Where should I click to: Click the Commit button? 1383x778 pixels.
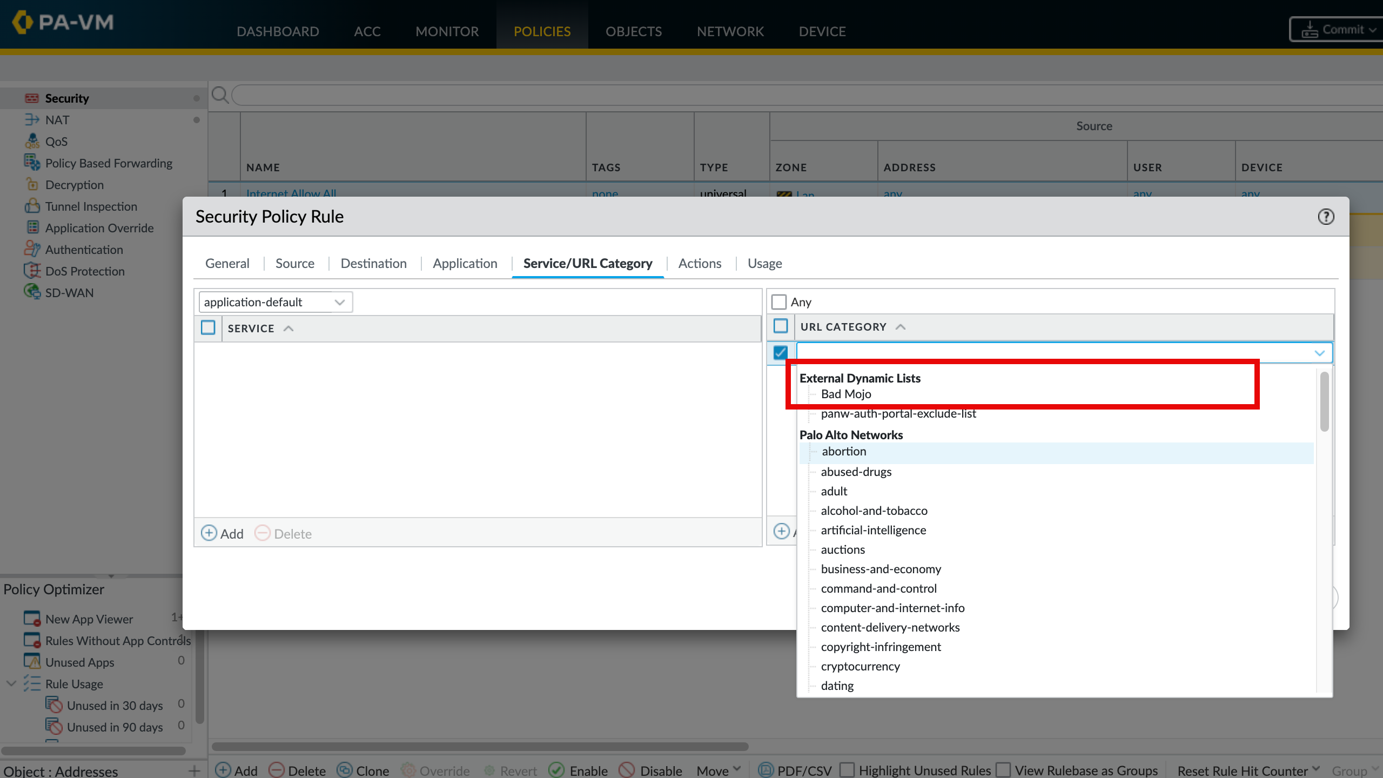click(x=1338, y=30)
